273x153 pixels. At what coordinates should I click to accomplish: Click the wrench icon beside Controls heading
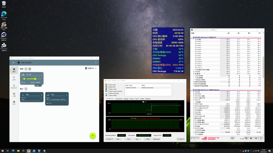[30, 69]
